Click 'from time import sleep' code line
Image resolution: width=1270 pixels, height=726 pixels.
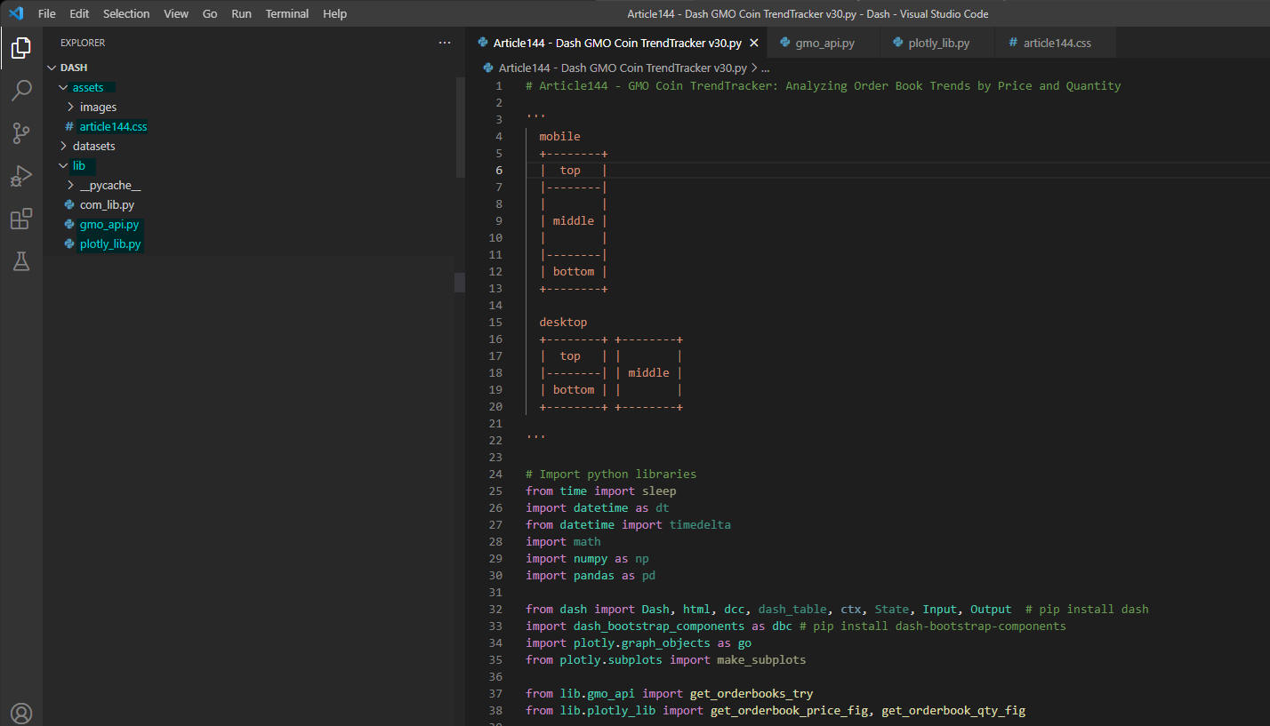click(600, 491)
